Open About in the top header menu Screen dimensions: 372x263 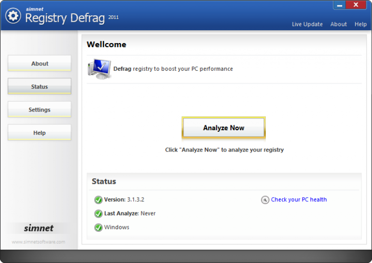tap(339, 24)
